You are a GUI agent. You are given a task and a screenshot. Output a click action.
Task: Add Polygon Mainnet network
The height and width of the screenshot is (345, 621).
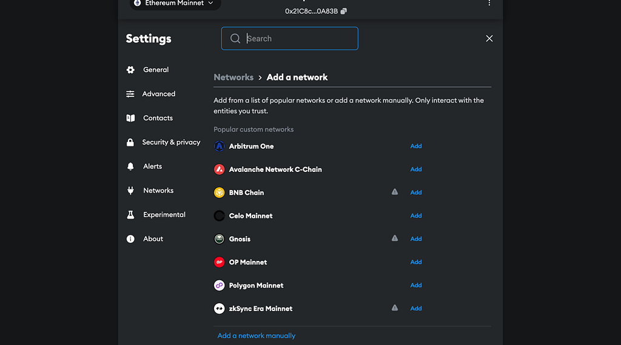[416, 285]
